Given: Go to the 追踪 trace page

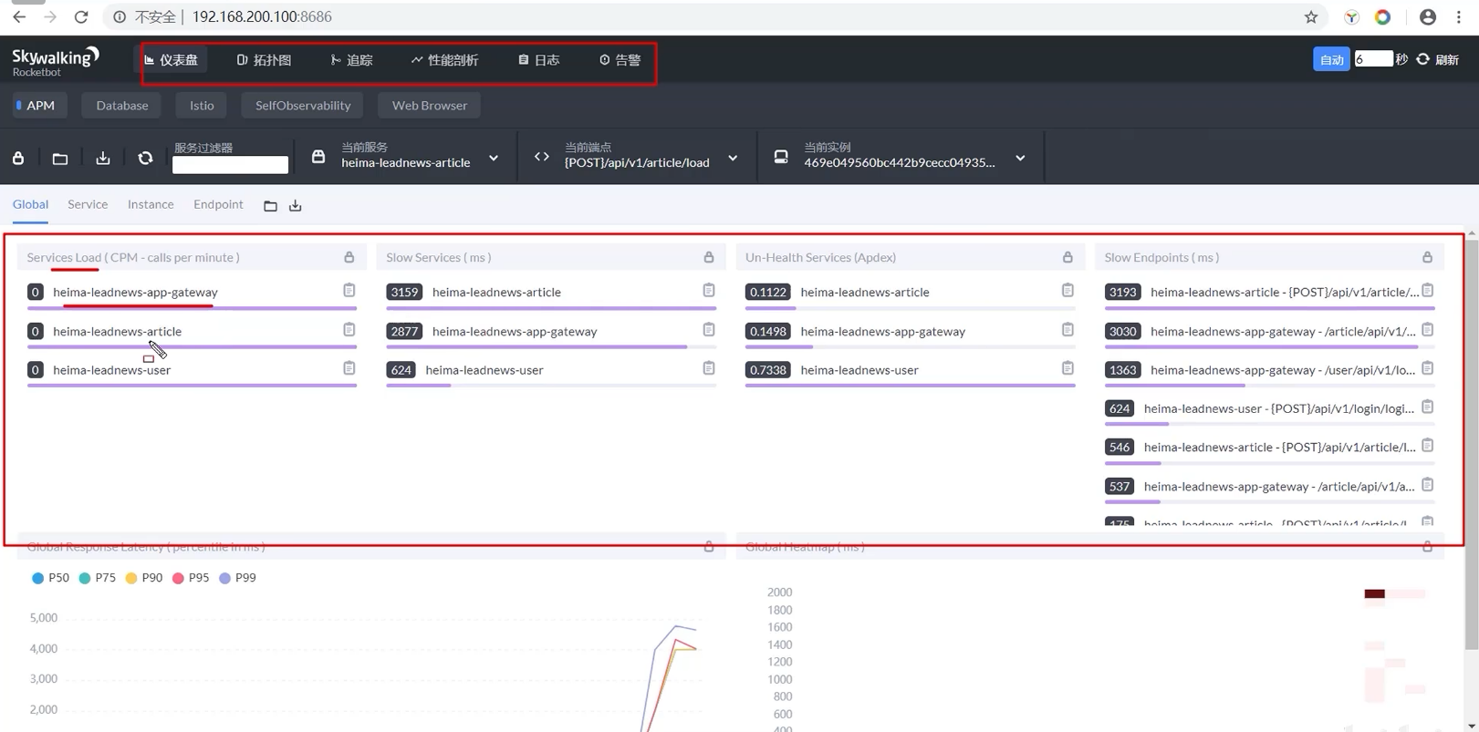Looking at the screenshot, I should (x=352, y=60).
